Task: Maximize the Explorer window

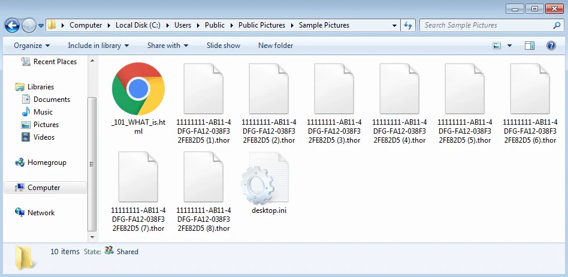Action: (534, 9)
